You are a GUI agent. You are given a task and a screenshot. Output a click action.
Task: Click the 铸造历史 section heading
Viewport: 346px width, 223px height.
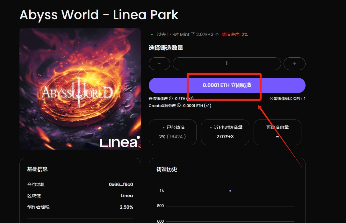[167, 169]
